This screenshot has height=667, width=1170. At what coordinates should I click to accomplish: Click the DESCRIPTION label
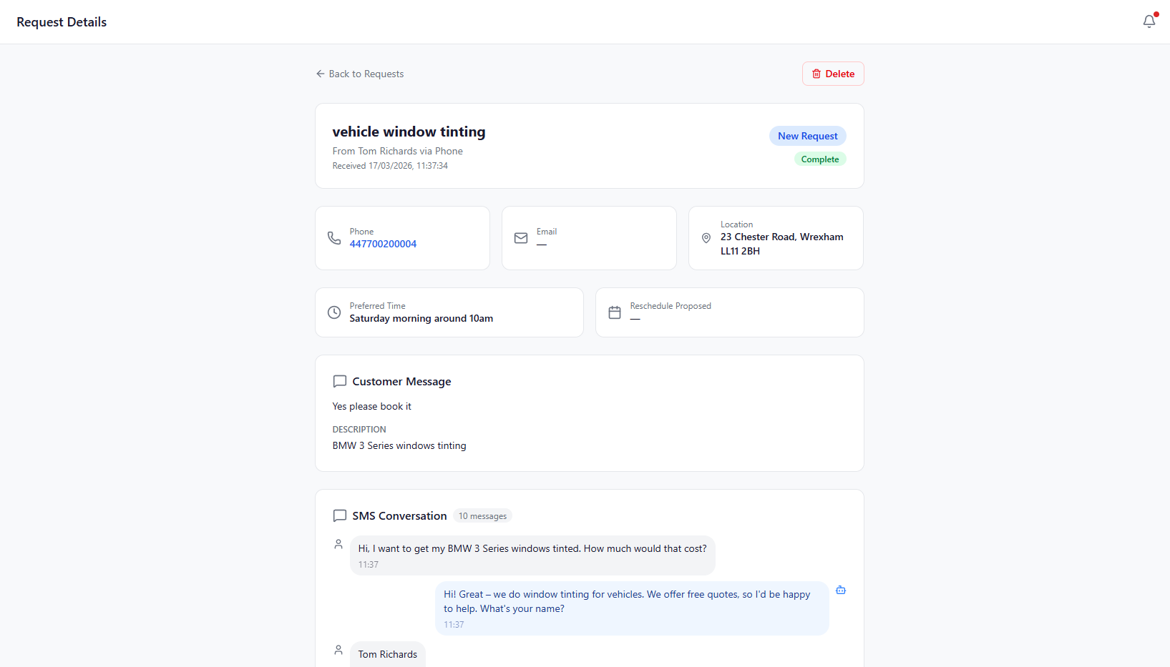coord(359,430)
